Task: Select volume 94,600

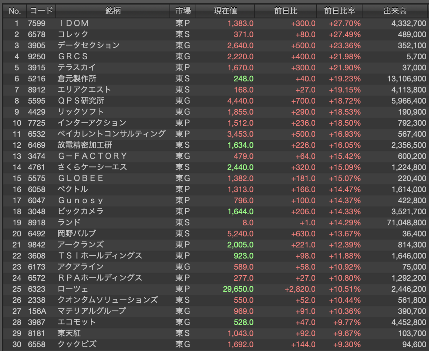Action: tap(415, 344)
